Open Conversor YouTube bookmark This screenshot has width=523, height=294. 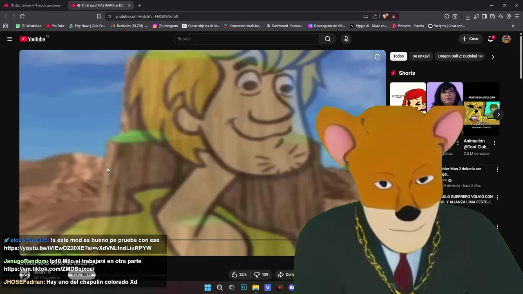coord(243,26)
